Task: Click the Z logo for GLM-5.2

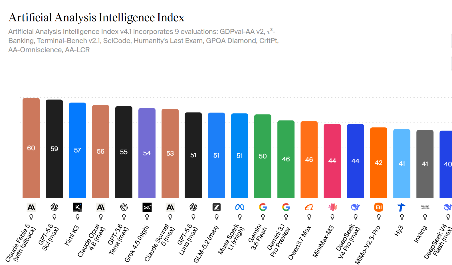Action: (x=217, y=207)
